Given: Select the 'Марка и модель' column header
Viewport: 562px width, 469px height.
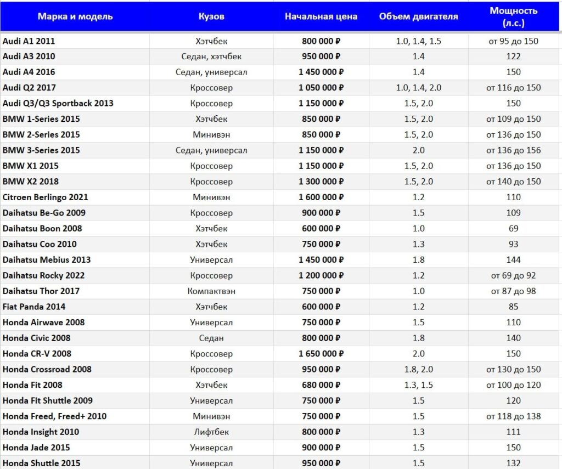Looking at the screenshot, I should click(x=75, y=16).
